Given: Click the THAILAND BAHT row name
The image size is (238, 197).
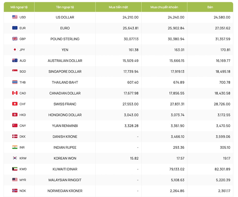Looking at the screenshot, I should [65, 82].
